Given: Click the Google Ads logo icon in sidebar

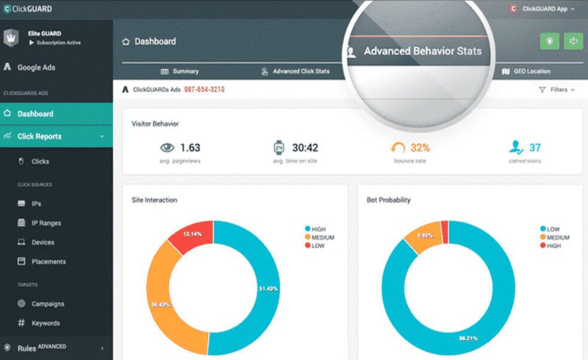Looking at the screenshot, I should [7, 67].
